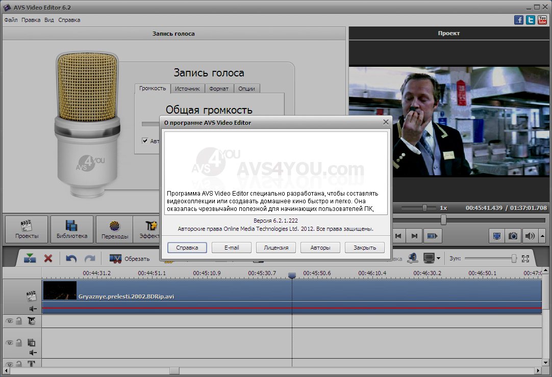Image resolution: width=552 pixels, height=377 pixels.
Task: Switch to the Источник tab
Action: [x=187, y=89]
